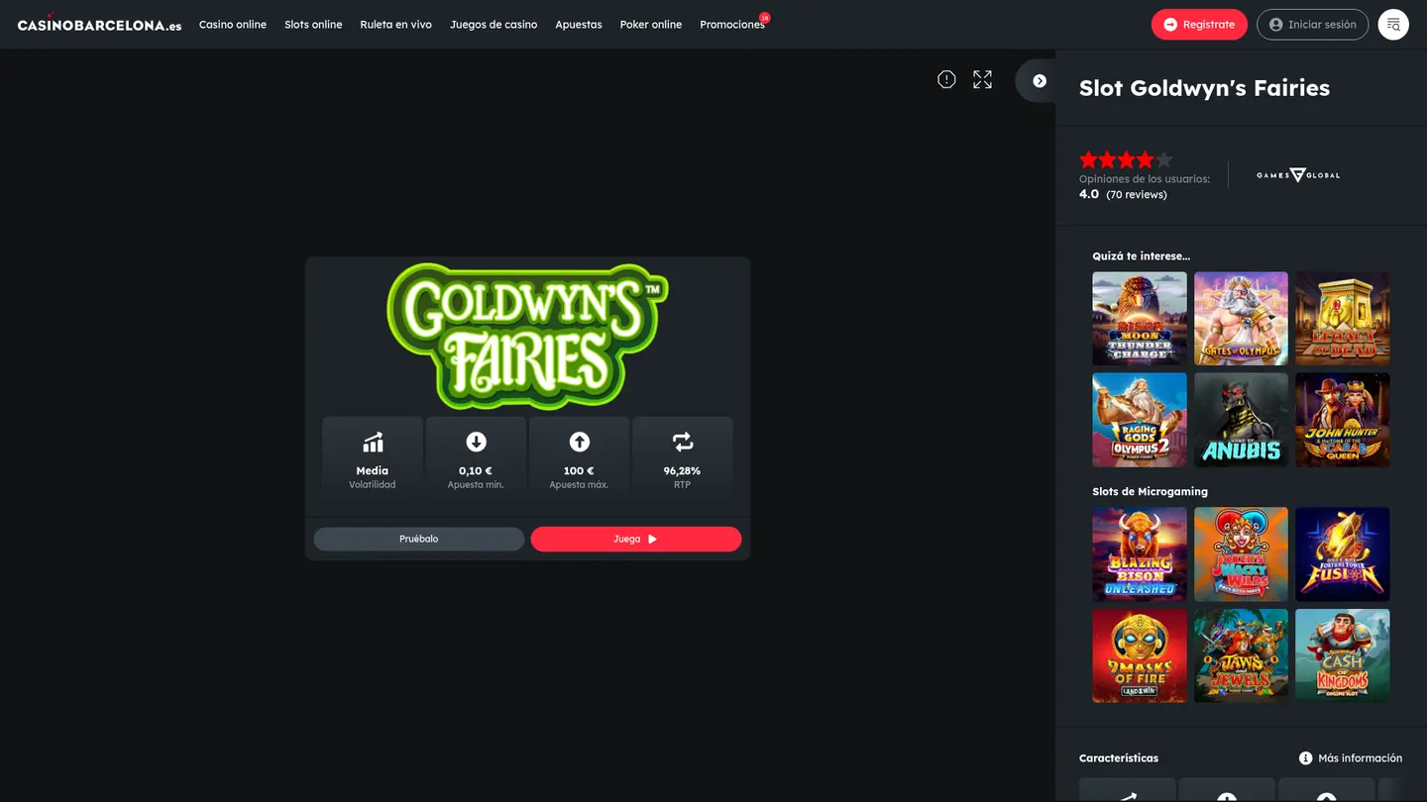This screenshot has height=802, width=1427.
Task: Click the Quizá te interese heading
Action: point(1142,256)
